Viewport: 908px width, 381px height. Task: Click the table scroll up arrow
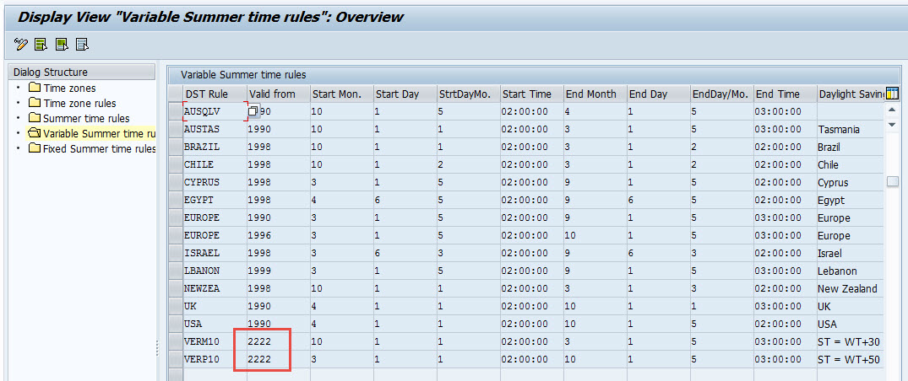coord(892,110)
